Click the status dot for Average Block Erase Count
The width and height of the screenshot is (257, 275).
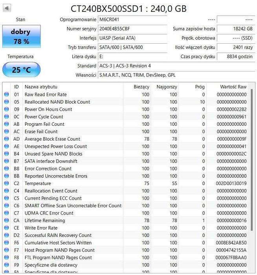coord(7,139)
